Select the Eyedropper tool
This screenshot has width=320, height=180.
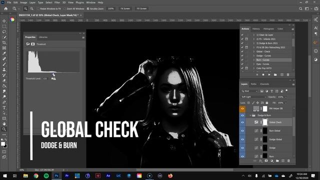tap(4, 53)
